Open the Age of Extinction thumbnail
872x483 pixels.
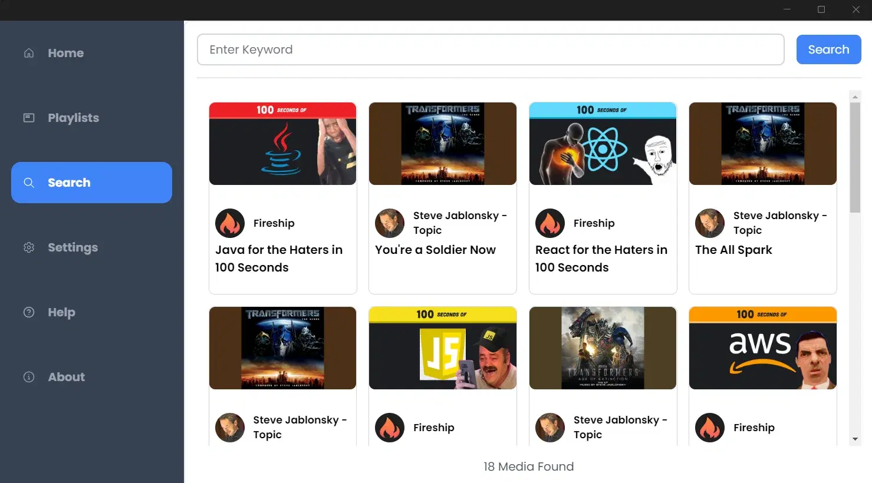click(603, 348)
